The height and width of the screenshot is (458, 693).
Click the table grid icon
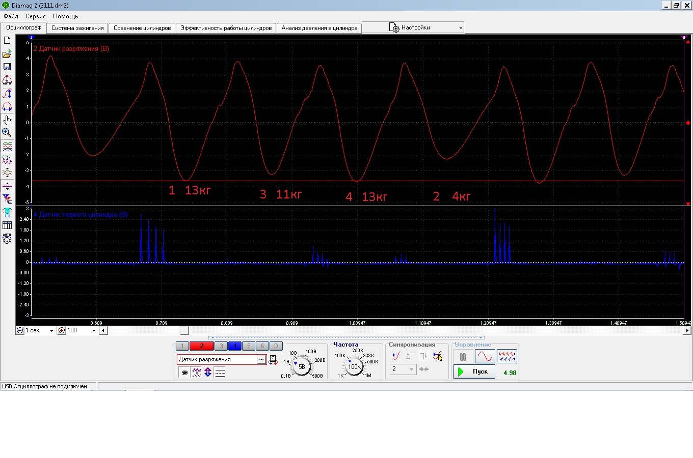coord(7,225)
